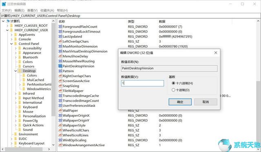
Task: Close the 编辑 DWORD dialog
Action: click(x=216, y=53)
